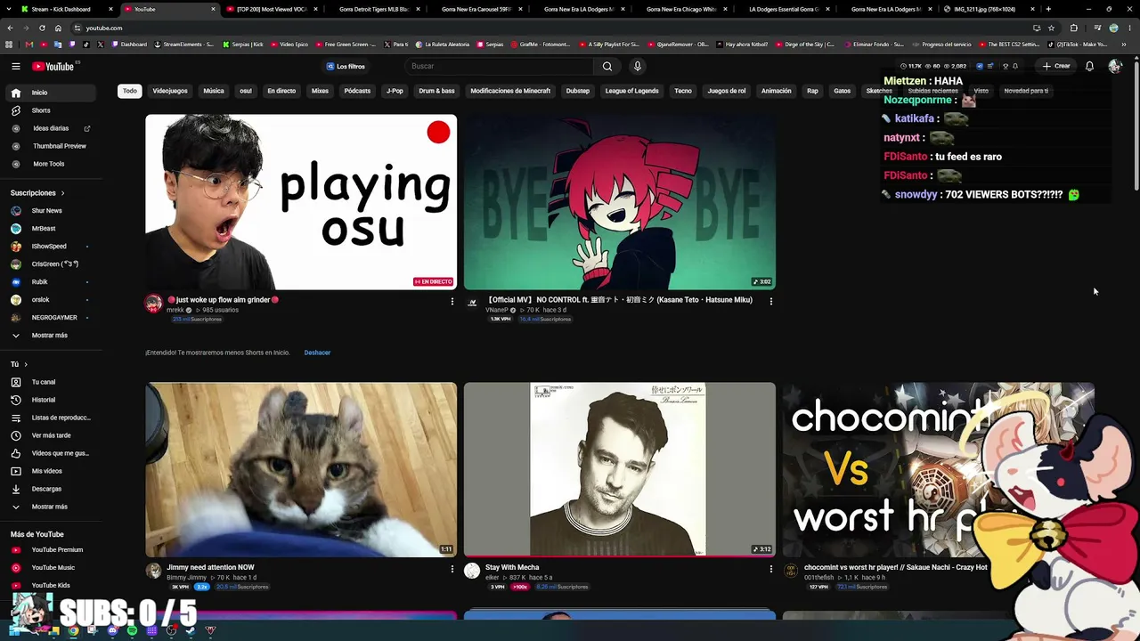Select the J-Pop filter chip
This screenshot has height=641, width=1140.
[395, 91]
